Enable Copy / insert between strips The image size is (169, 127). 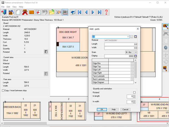tap(3, 91)
